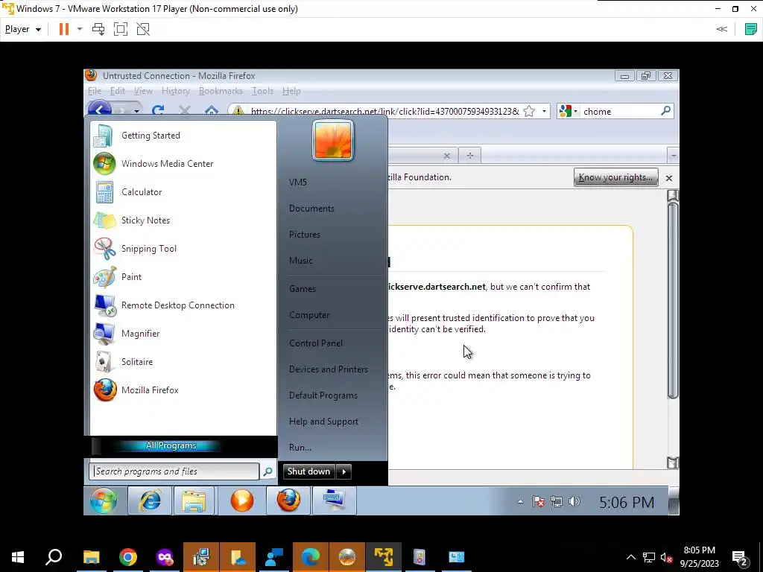Go to the Firefox home page
The image size is (763, 572).
tap(211, 111)
